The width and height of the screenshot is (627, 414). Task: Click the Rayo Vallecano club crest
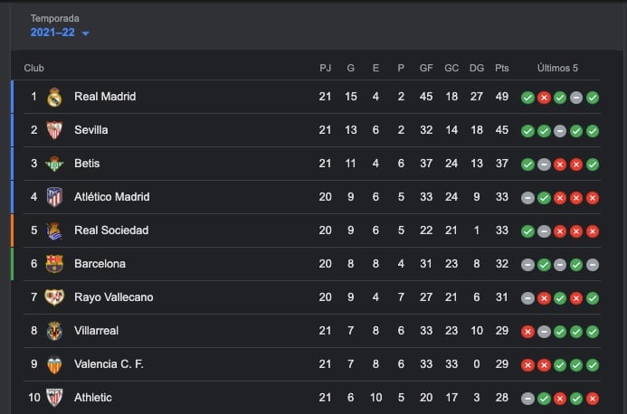54,297
